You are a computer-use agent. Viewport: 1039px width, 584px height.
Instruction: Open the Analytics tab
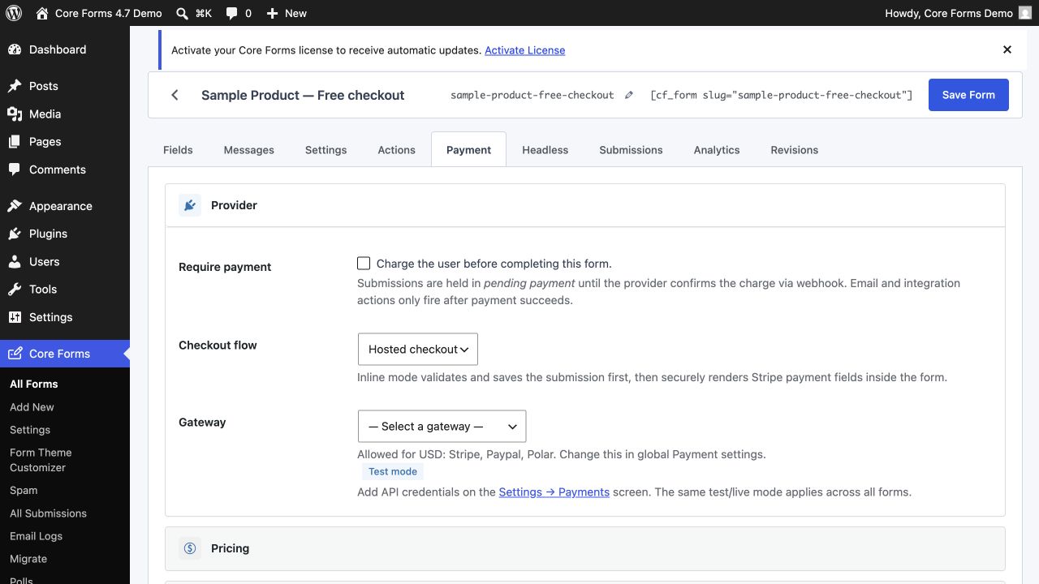[x=717, y=150]
